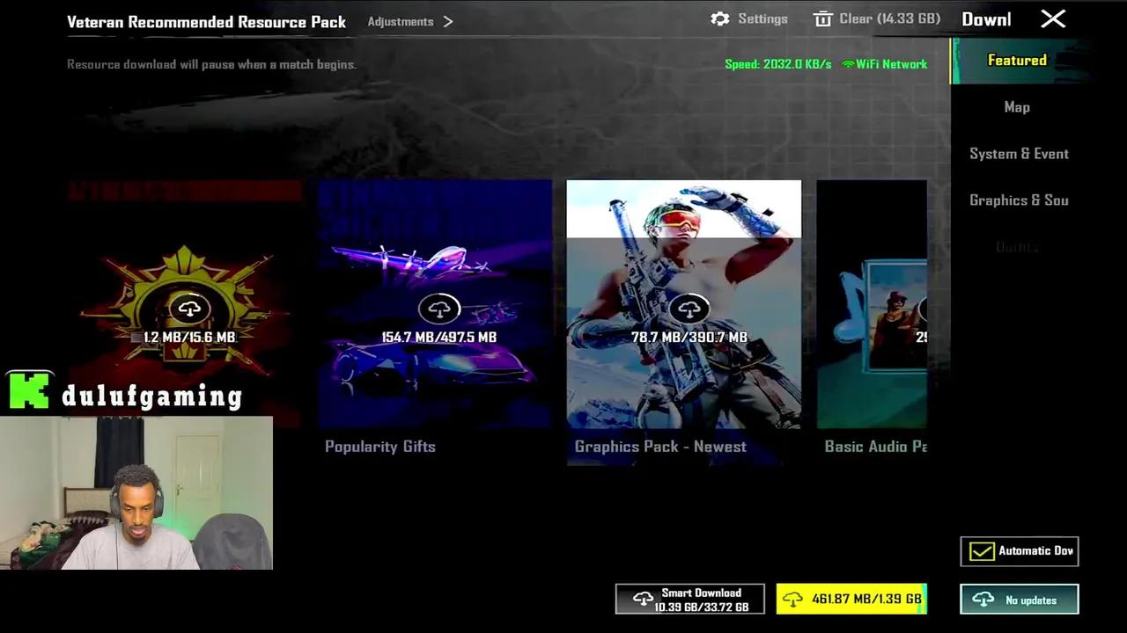The width and height of the screenshot is (1127, 633).
Task: Click the cloud icon beside No updates
Action: [983, 600]
